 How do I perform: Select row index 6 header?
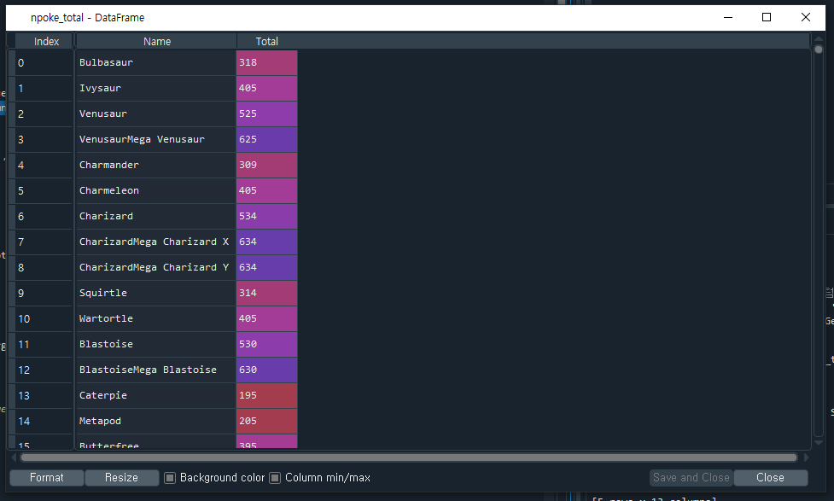click(x=44, y=217)
